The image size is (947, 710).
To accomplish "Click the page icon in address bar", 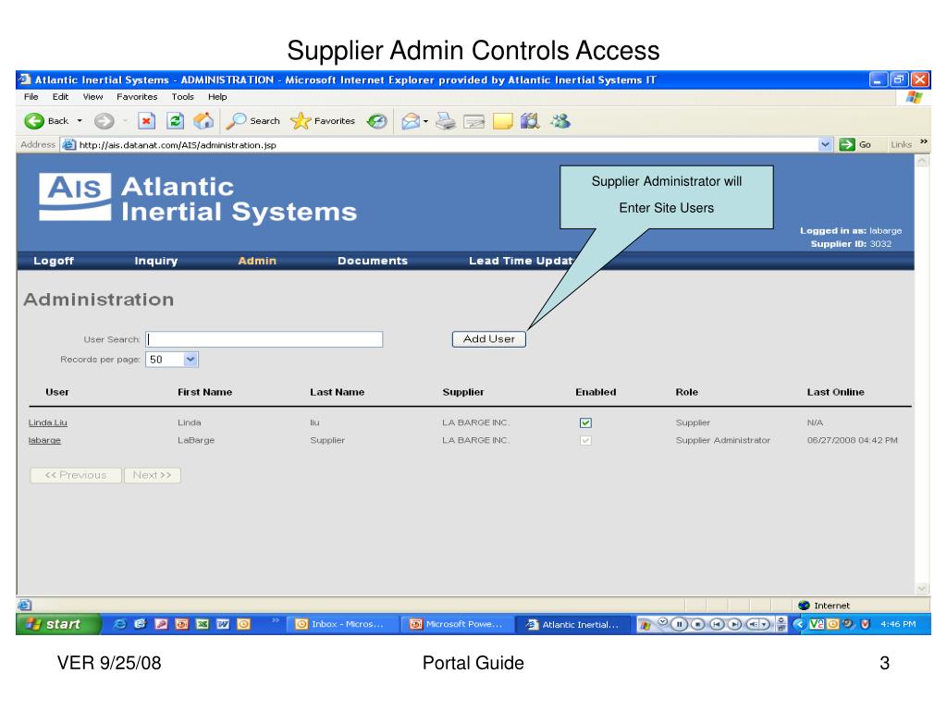I will point(69,145).
